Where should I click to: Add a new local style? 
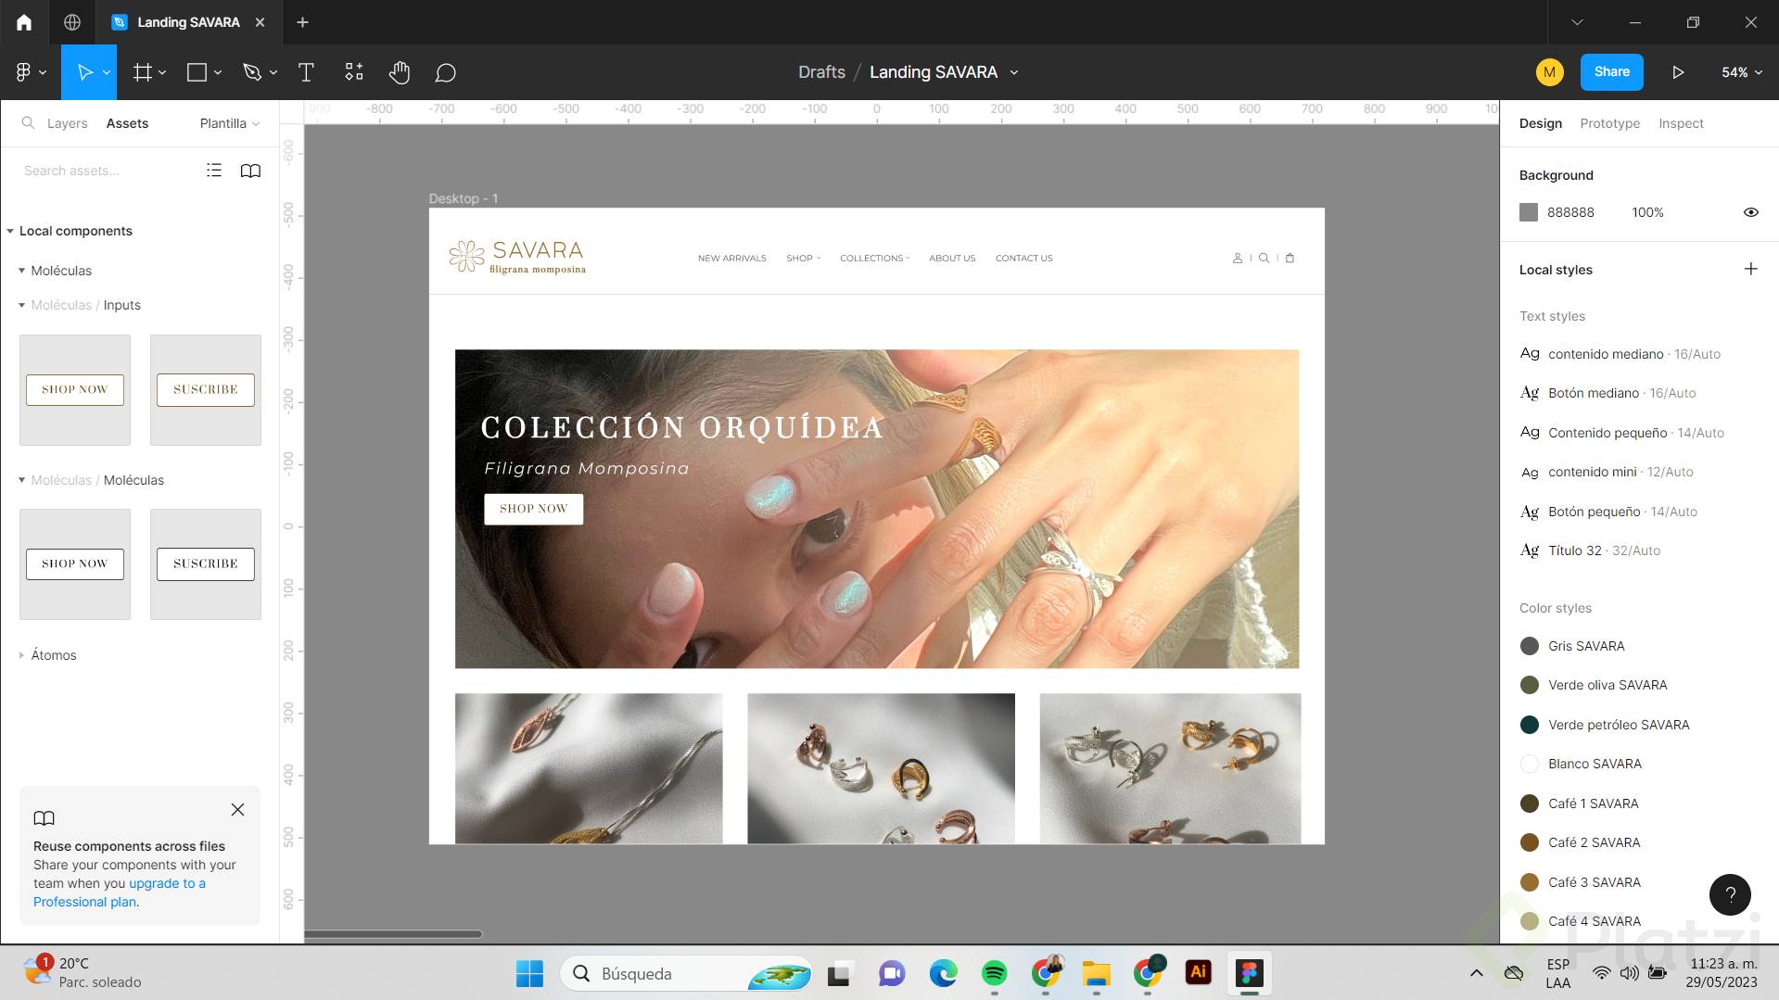coord(1750,269)
